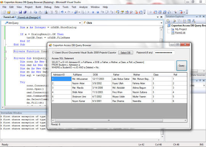Open the btnQuery object dropdown
Viewport: 206px width, 147px height.
click(x=80, y=23)
